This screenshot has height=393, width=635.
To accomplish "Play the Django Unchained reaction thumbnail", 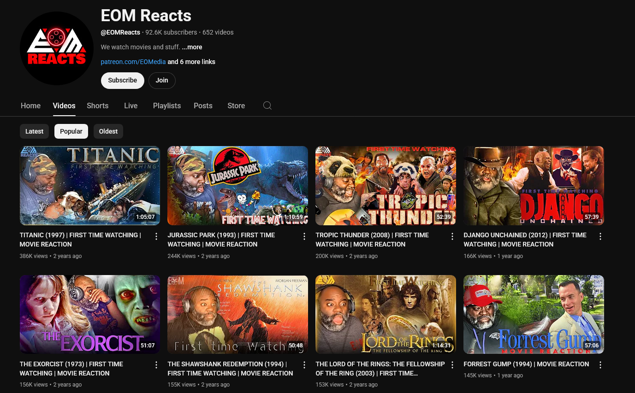I will coord(534,186).
